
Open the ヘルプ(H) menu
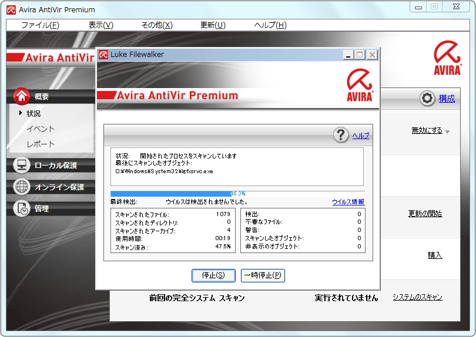pos(270,25)
